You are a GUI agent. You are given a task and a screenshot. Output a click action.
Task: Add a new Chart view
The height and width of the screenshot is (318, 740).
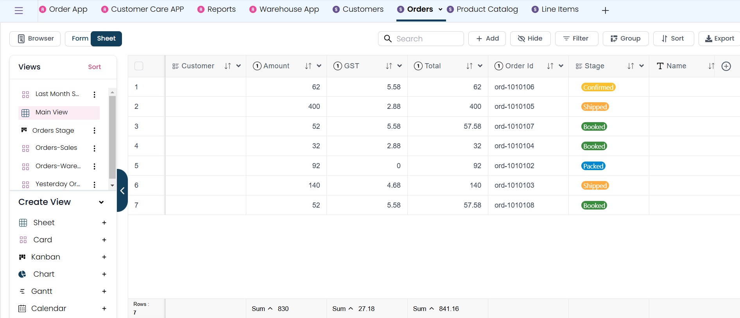(104, 274)
